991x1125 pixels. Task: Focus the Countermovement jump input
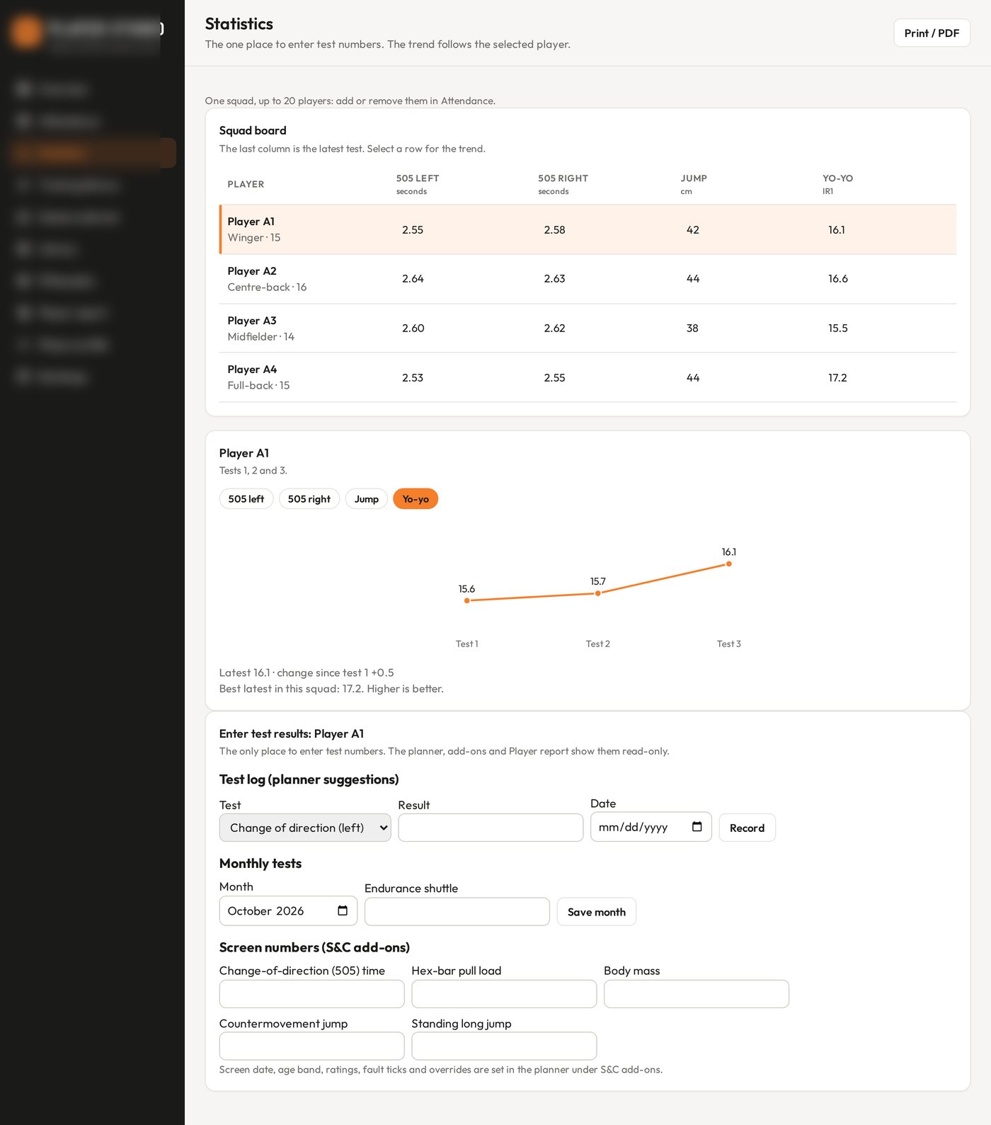(312, 1046)
